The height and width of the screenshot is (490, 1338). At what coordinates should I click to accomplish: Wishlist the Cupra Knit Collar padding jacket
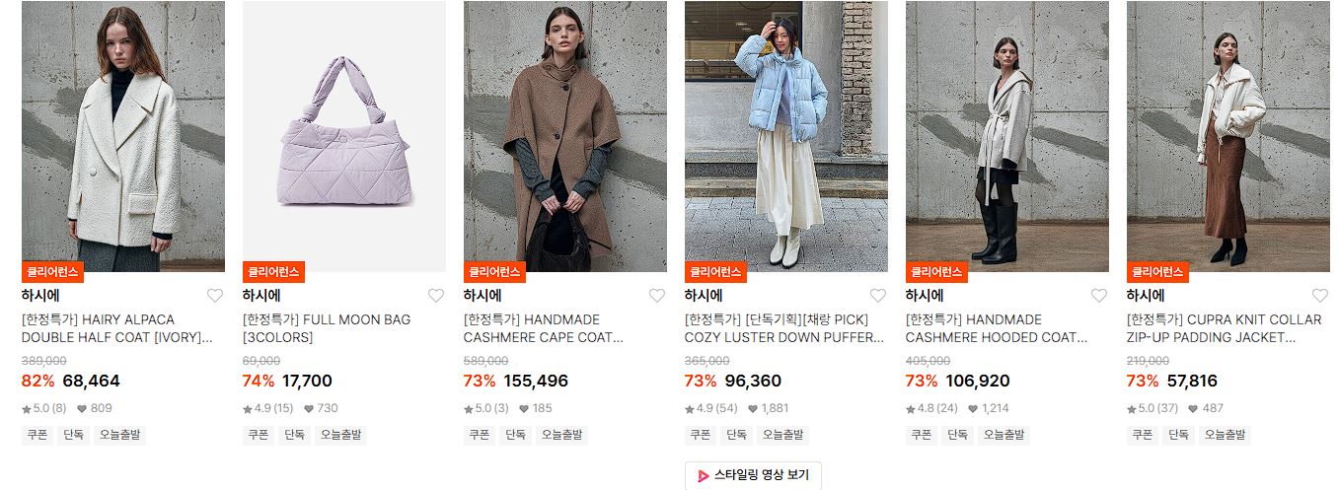(x=1319, y=296)
